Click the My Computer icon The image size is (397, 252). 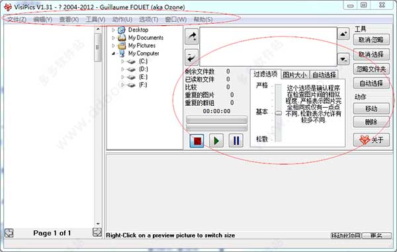coord(122,54)
